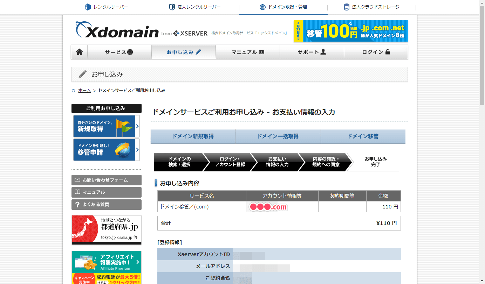The image size is (485, 284).
Task: Select the ドメイン移管 tab
Action: pyautogui.click(x=363, y=136)
